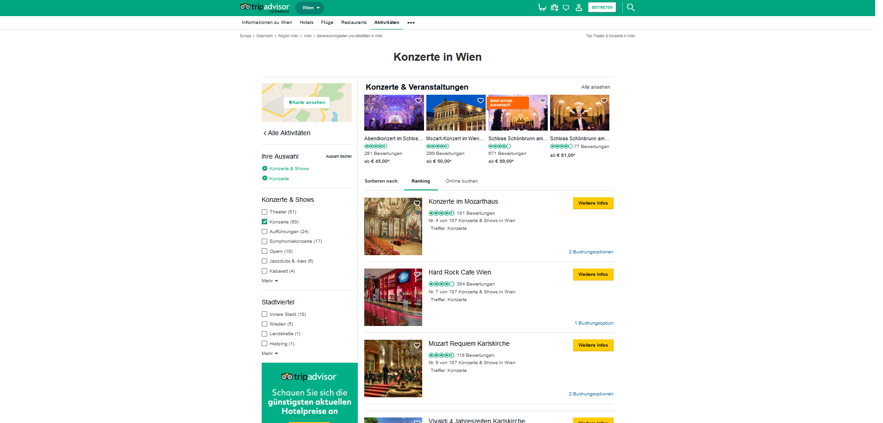Screen dimensions: 883x423
Task: Save Mozart Requiem Karlskirche with heart icon
Action: click(x=417, y=345)
